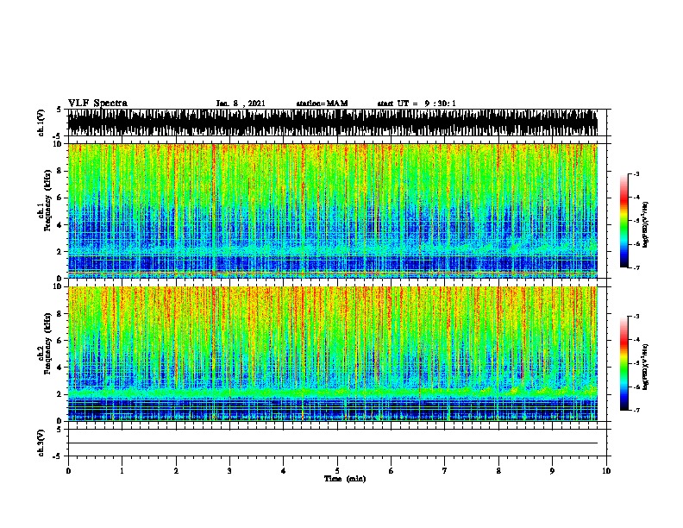683x528 pixels.
Task: Click the ch.1 "Frequency (kHz)" axis label
Action: [x=47, y=200]
